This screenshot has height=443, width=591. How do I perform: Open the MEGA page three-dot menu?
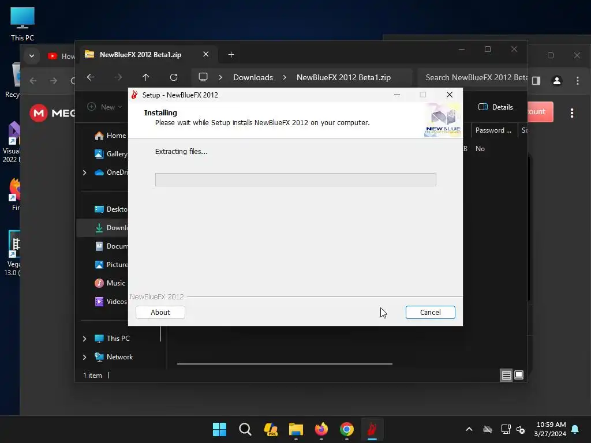pos(572,113)
